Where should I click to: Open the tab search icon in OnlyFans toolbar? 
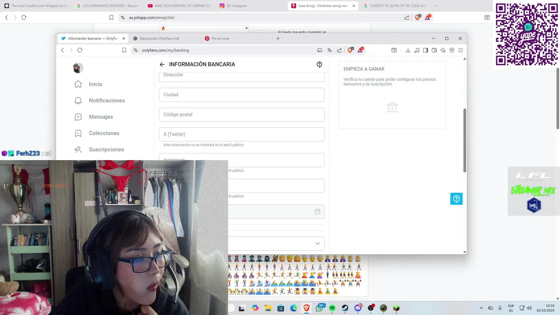tap(394, 50)
